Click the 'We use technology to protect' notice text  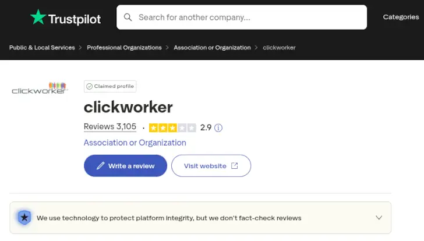pyautogui.click(x=169, y=218)
